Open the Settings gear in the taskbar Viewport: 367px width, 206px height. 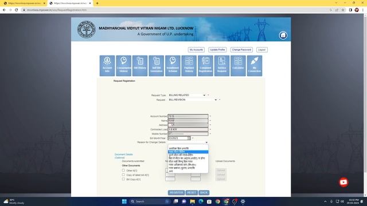click(x=243, y=201)
